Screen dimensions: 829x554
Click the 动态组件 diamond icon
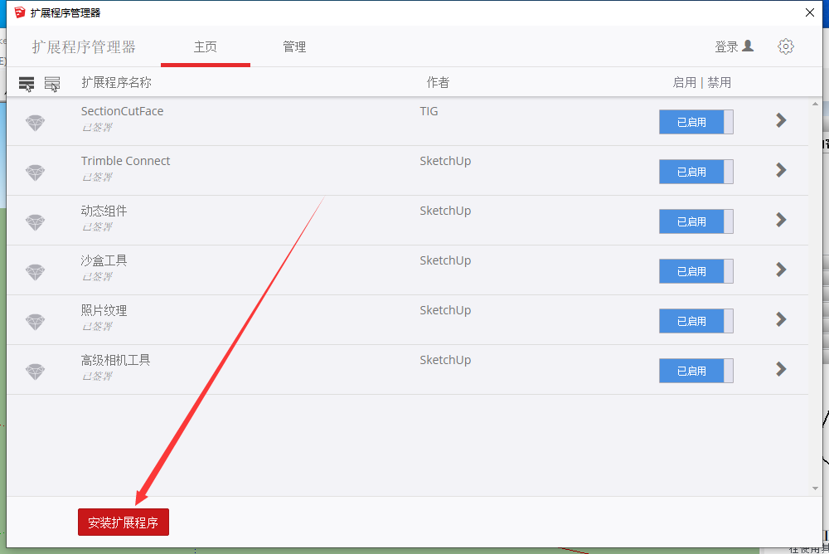coord(36,222)
